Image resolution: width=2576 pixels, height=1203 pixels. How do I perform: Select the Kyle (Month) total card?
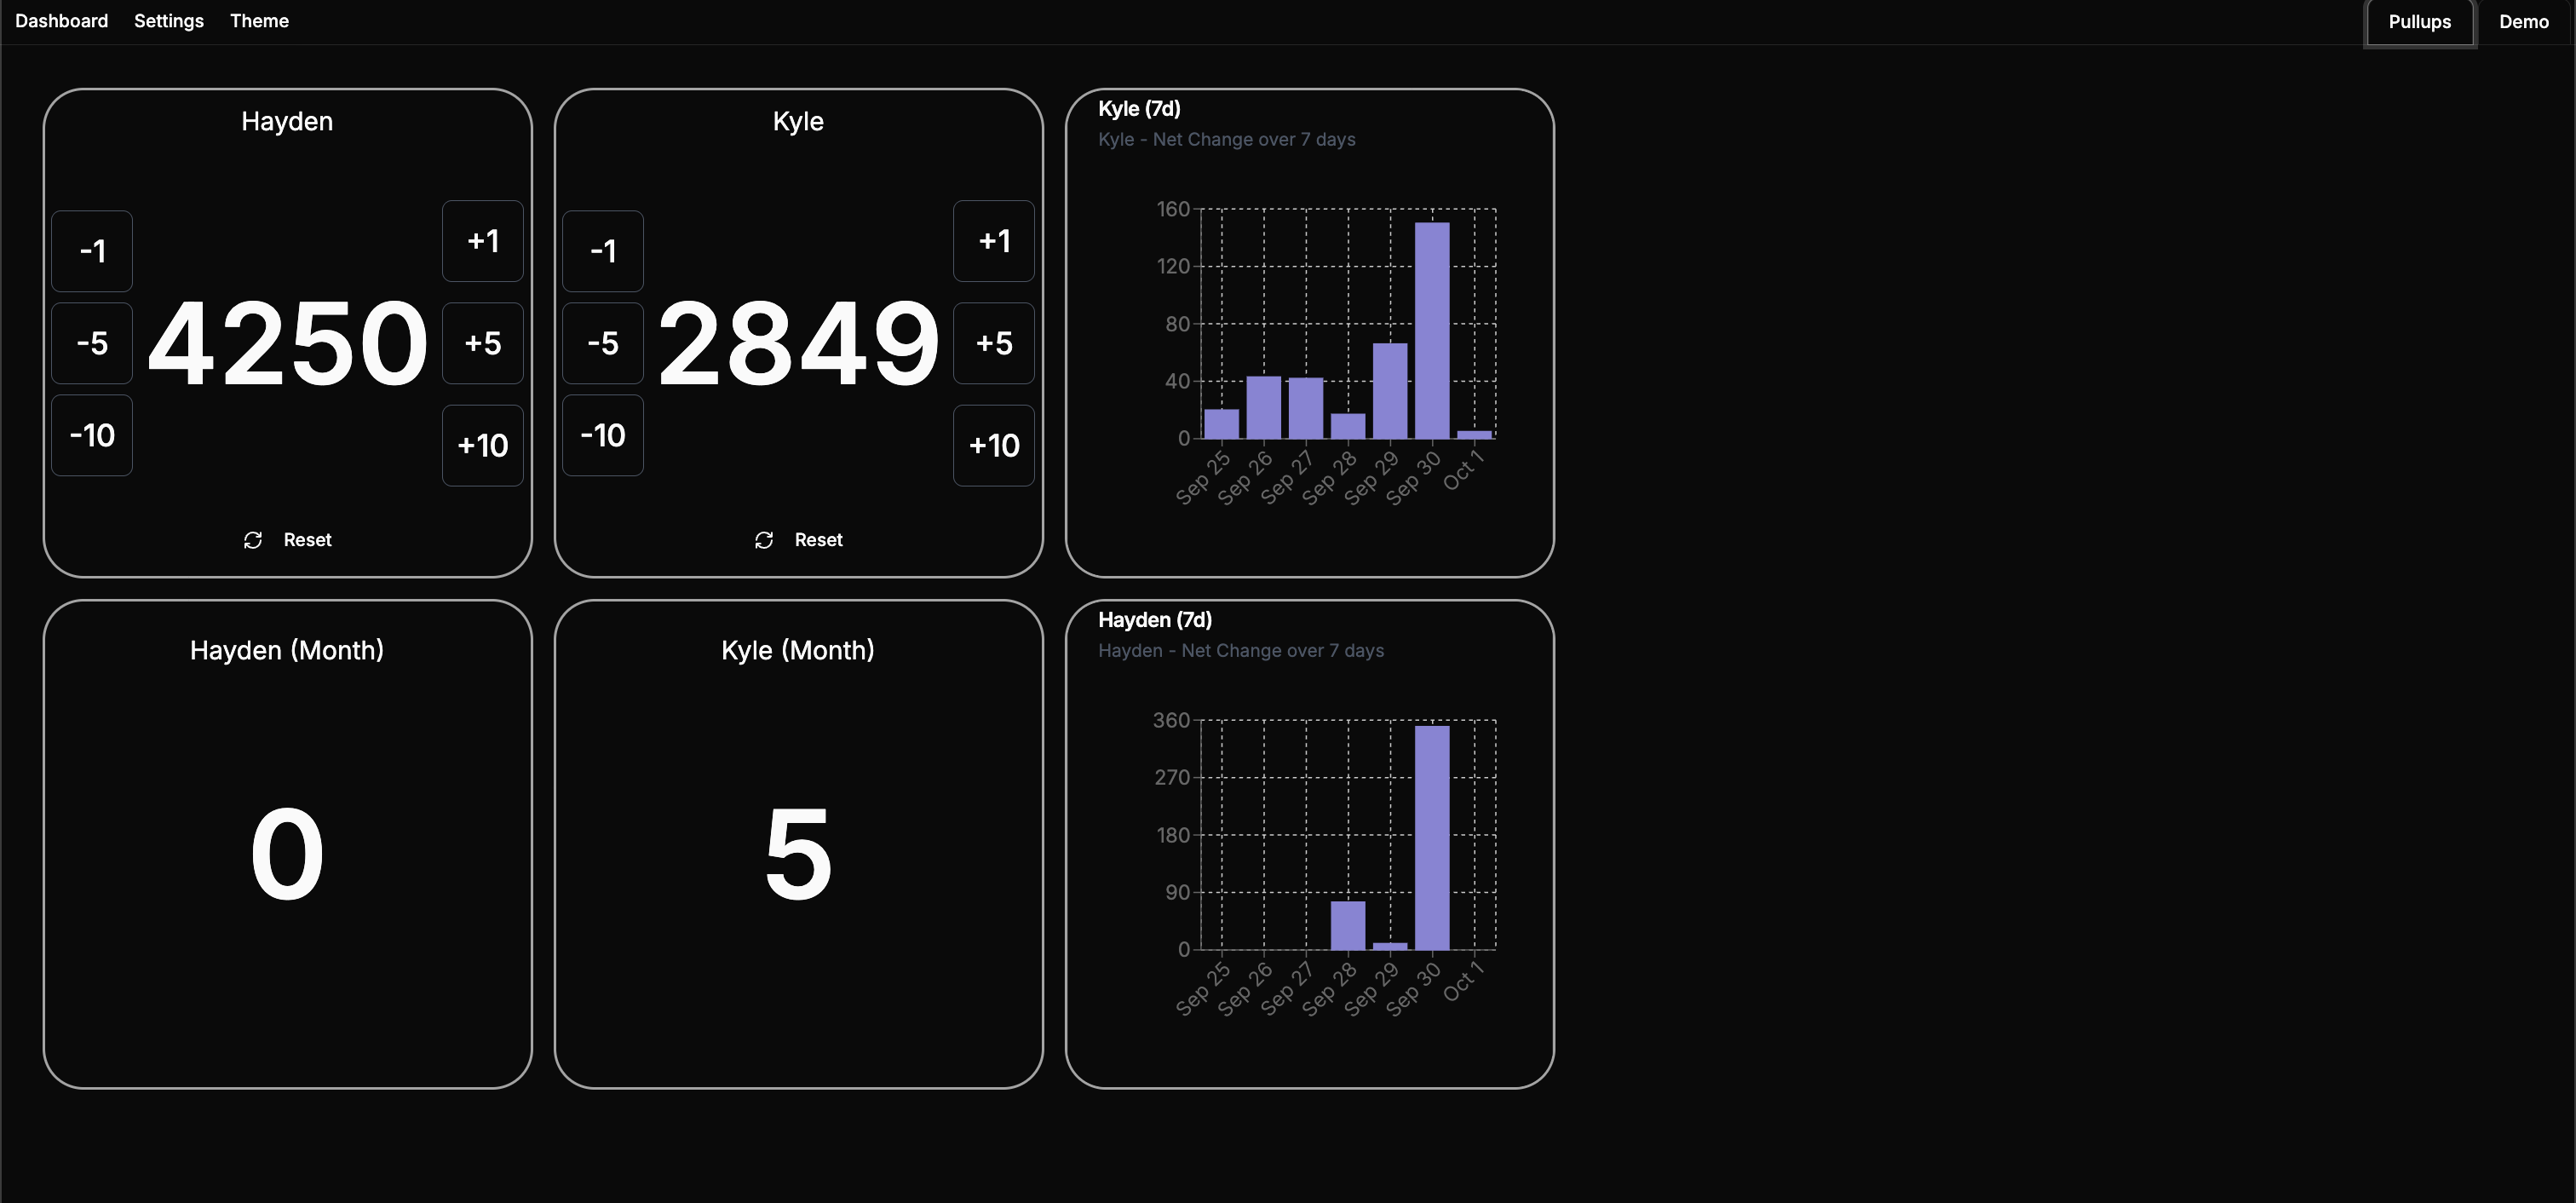pos(798,843)
